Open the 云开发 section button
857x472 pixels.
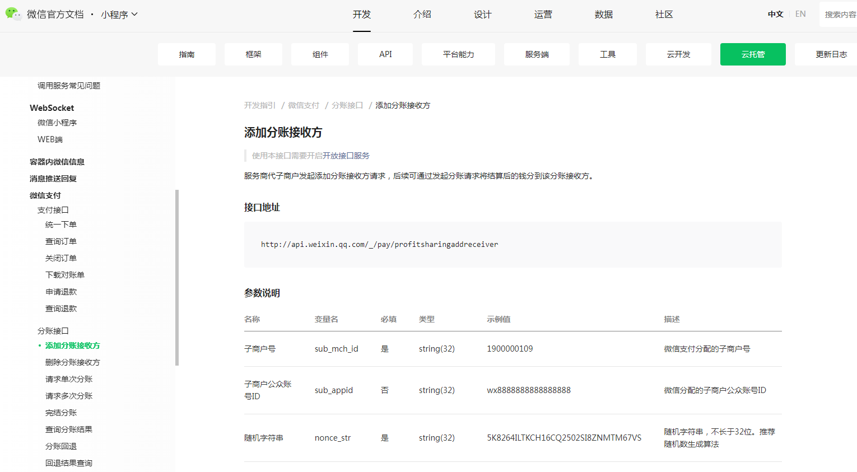(678, 54)
